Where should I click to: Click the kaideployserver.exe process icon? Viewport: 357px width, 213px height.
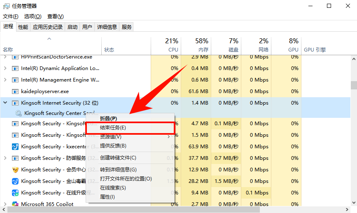click(x=15, y=91)
